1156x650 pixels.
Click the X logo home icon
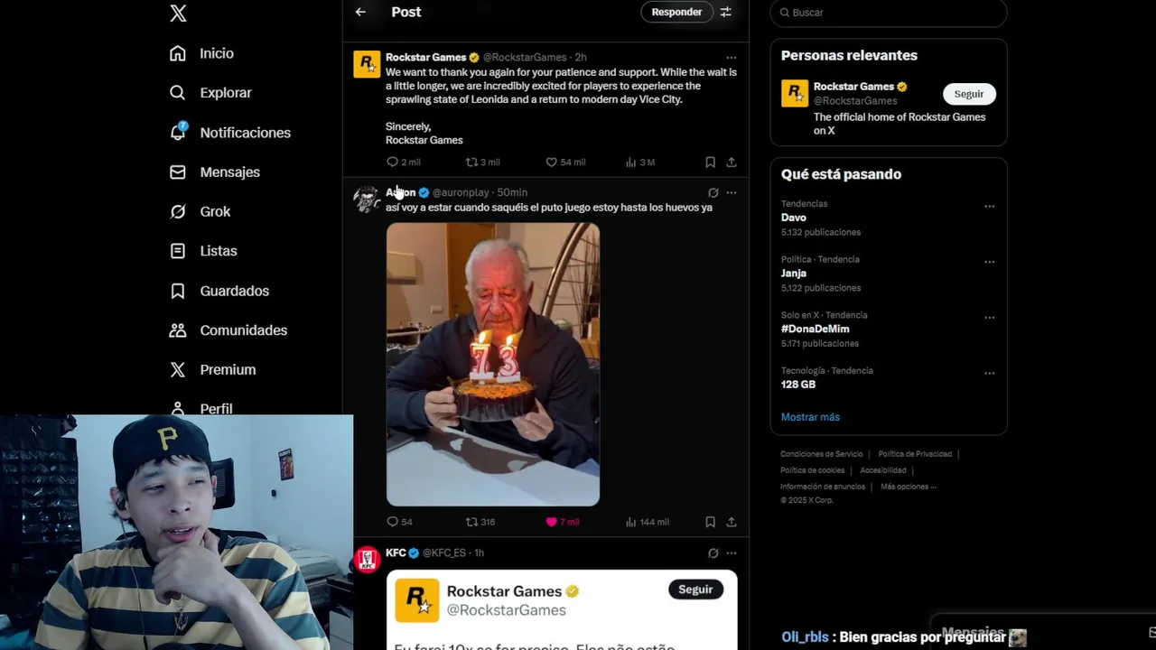tap(178, 13)
